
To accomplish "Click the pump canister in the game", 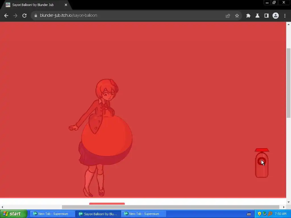I will point(262,165).
